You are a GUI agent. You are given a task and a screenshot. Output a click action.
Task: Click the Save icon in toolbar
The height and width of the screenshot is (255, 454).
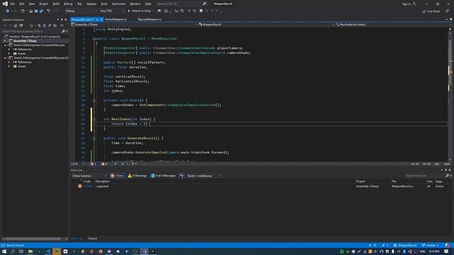click(x=36, y=11)
